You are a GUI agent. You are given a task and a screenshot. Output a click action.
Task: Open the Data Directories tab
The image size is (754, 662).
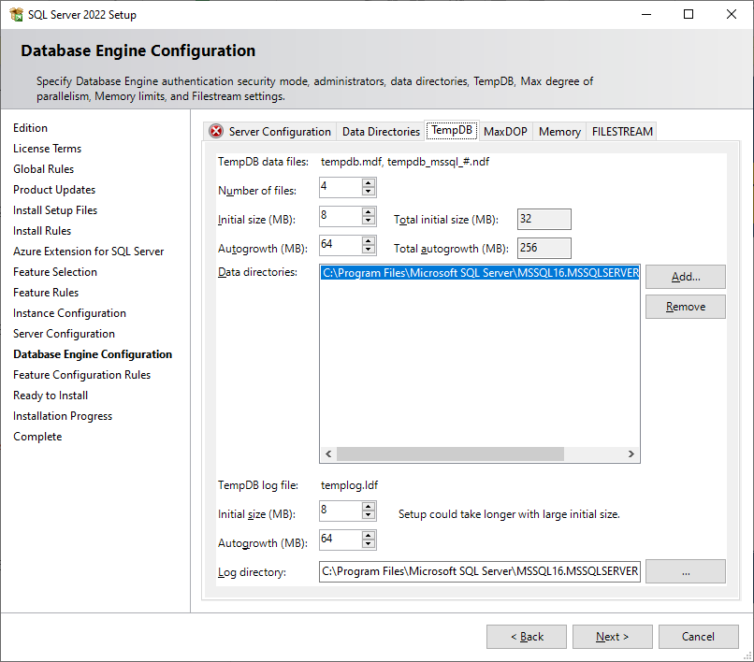tap(380, 131)
